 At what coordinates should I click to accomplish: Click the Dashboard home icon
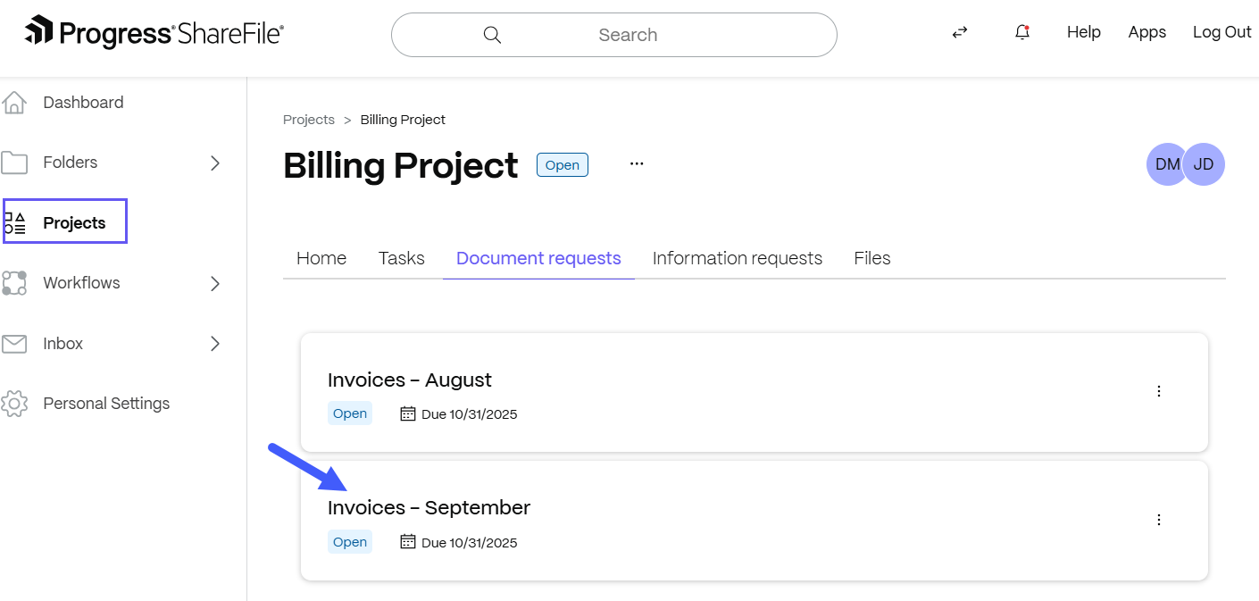click(x=14, y=103)
